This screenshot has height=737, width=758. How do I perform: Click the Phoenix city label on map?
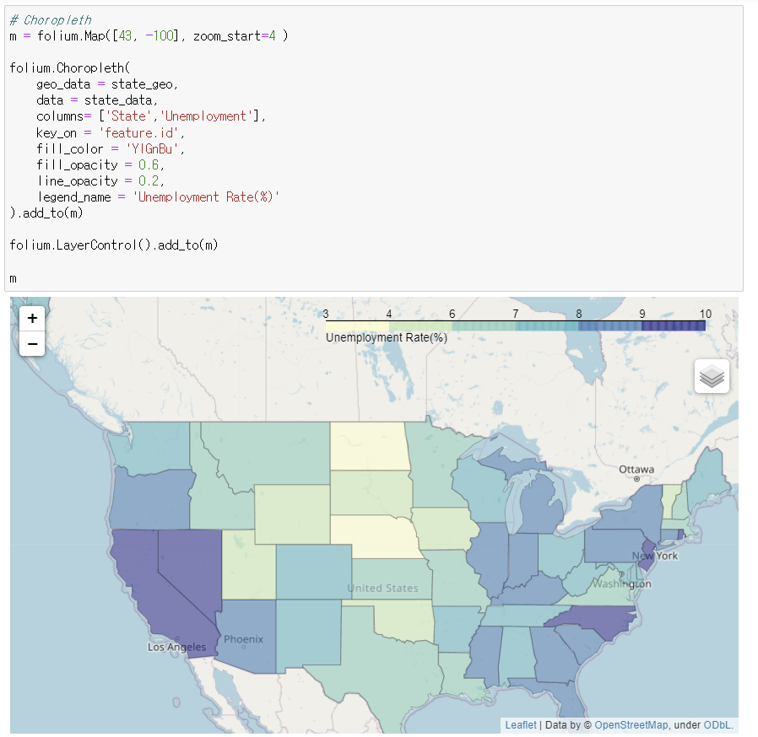[x=243, y=639]
